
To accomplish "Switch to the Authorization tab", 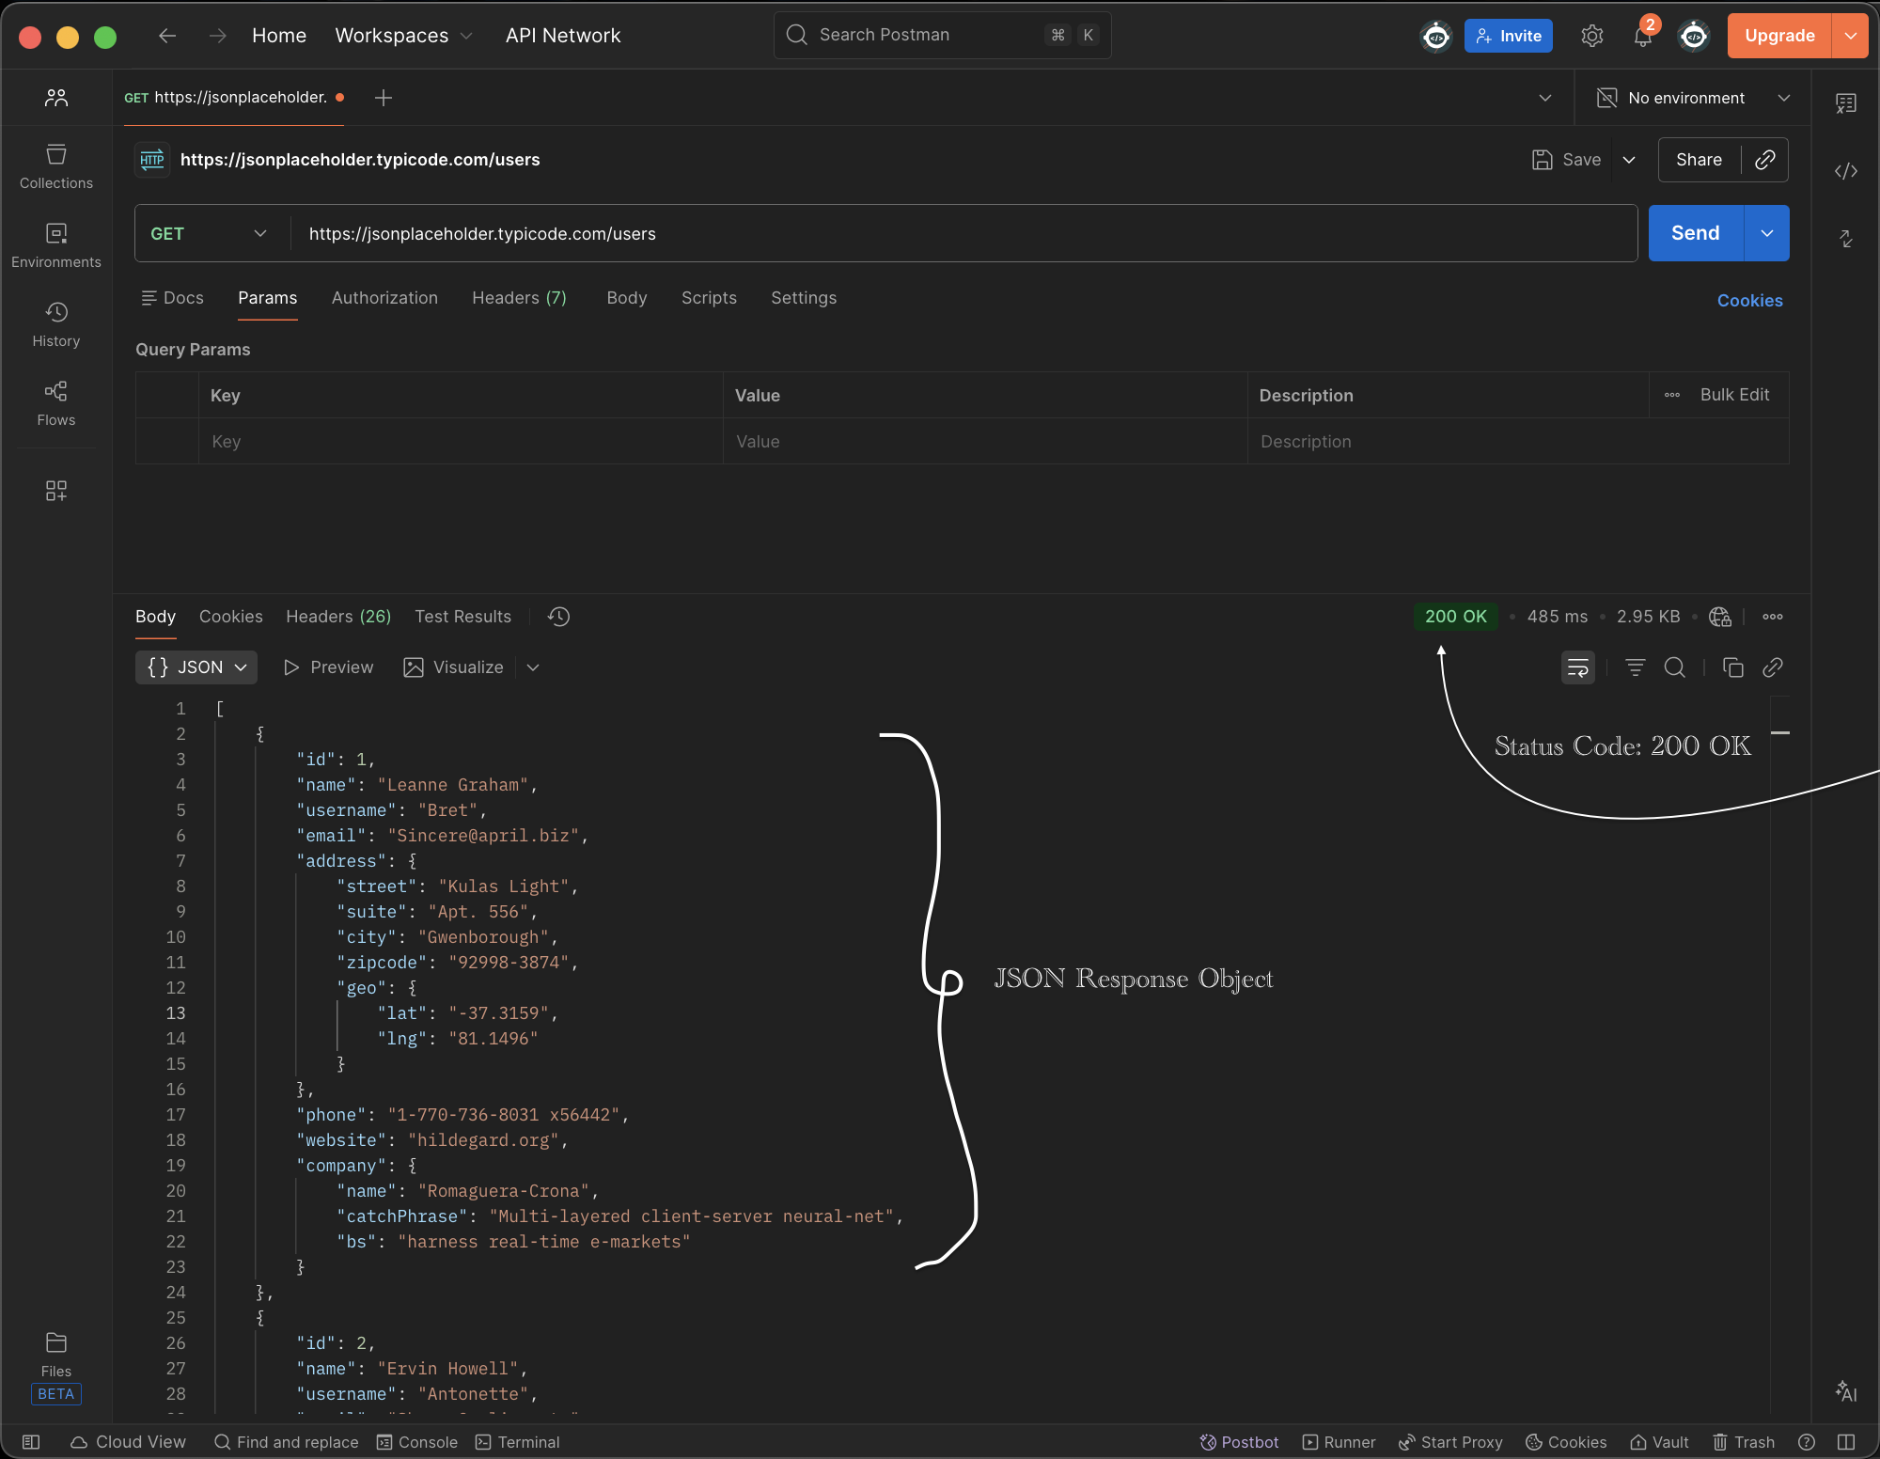I will (x=384, y=298).
